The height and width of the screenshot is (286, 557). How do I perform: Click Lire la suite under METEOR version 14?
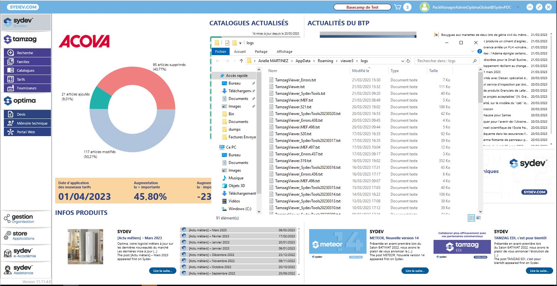415,271
